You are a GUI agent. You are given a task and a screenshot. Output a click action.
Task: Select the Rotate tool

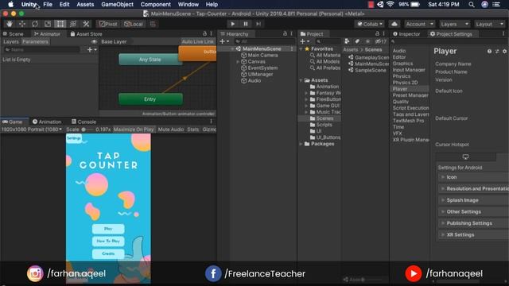point(35,24)
